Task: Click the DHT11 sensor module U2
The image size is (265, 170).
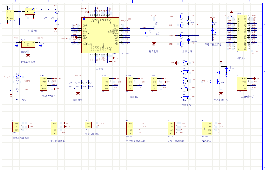Action: tap(16, 126)
